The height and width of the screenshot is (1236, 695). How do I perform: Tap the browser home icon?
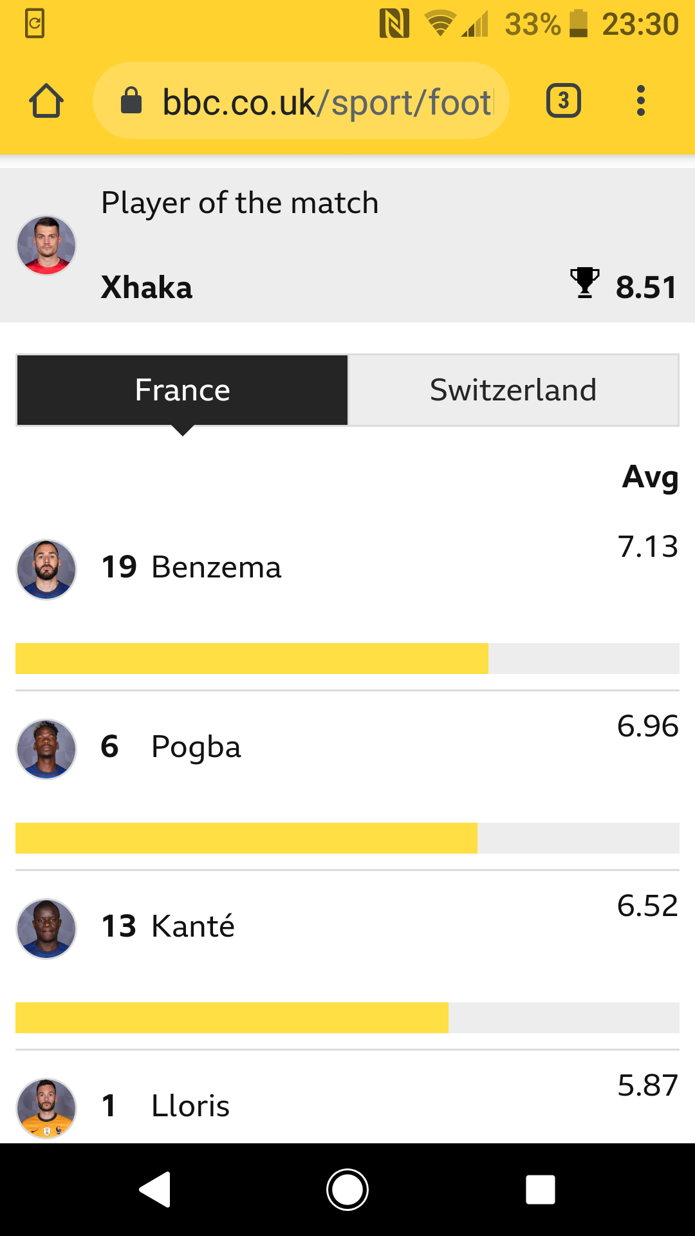point(46,101)
